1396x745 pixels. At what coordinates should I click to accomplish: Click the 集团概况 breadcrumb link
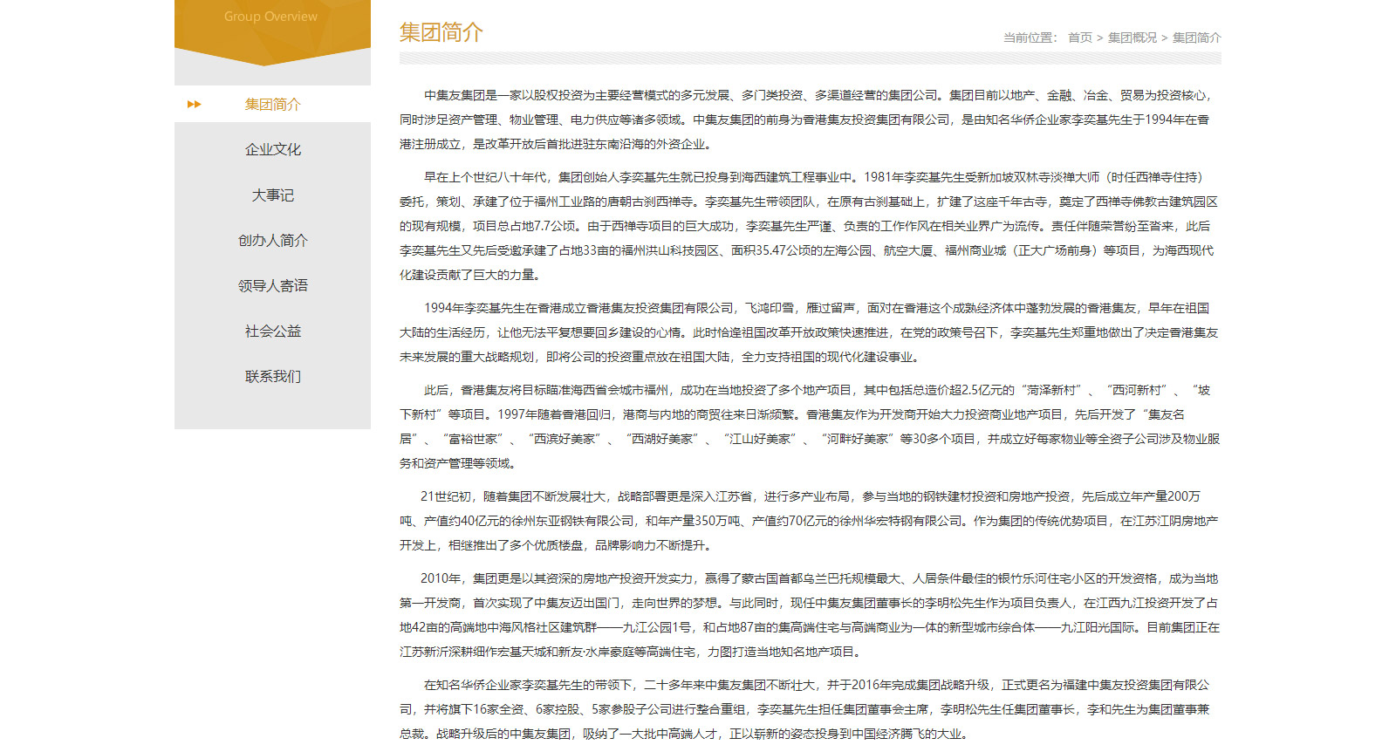pos(1132,38)
